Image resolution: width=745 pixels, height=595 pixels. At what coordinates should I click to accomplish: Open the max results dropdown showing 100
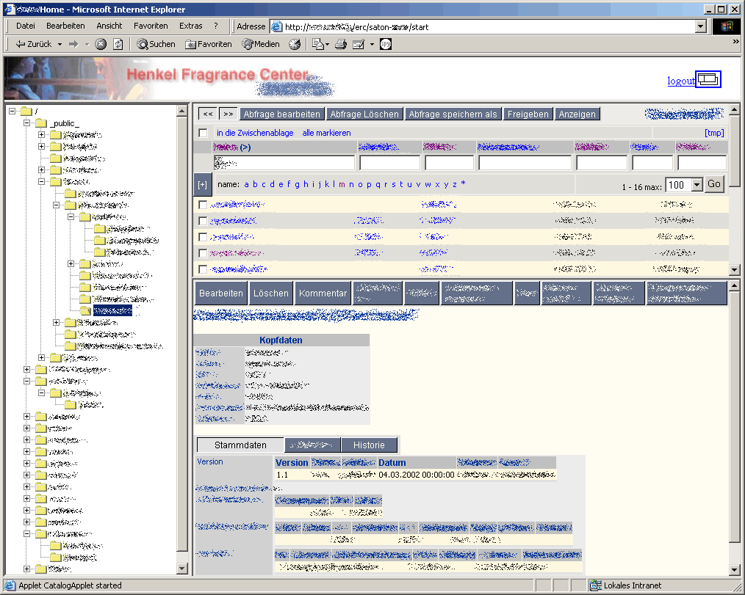(x=697, y=185)
